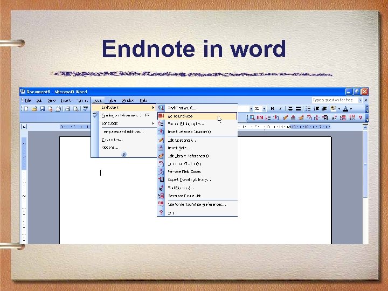Choose Options in Tools menu
Screen dimensions: 388x291
pyautogui.click(x=124, y=148)
